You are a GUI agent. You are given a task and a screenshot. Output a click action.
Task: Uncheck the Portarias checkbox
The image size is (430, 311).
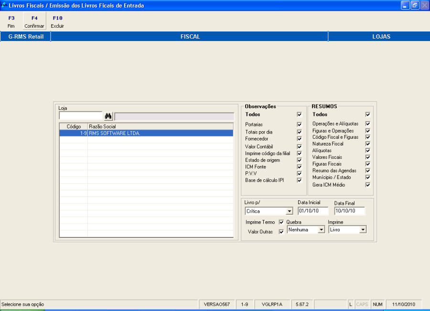pyautogui.click(x=299, y=124)
